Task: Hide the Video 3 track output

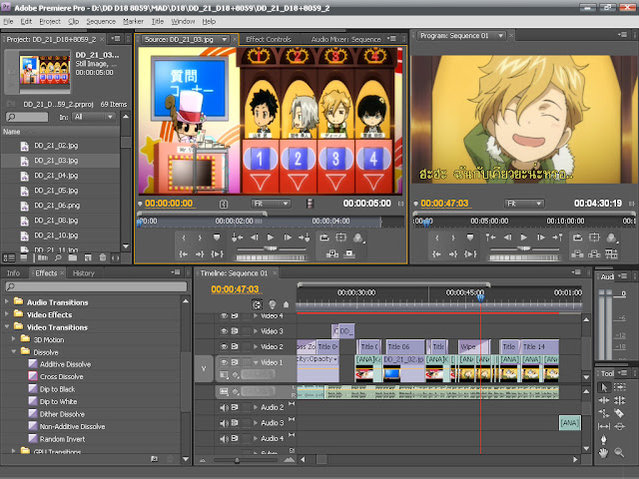Action: pyautogui.click(x=224, y=331)
